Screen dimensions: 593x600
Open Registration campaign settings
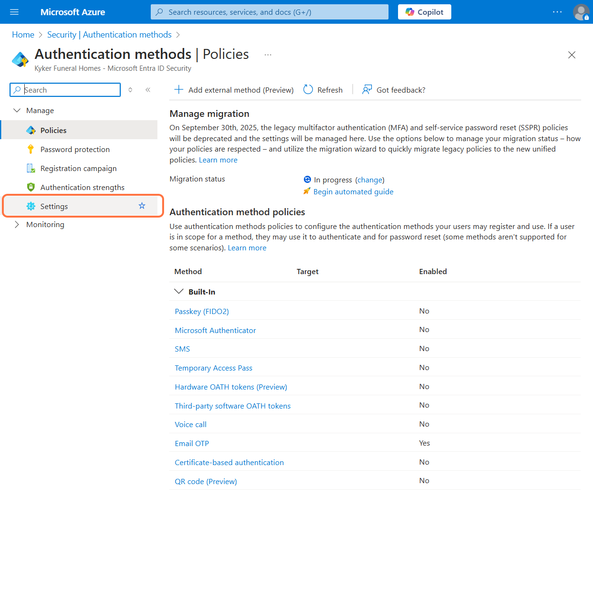78,168
